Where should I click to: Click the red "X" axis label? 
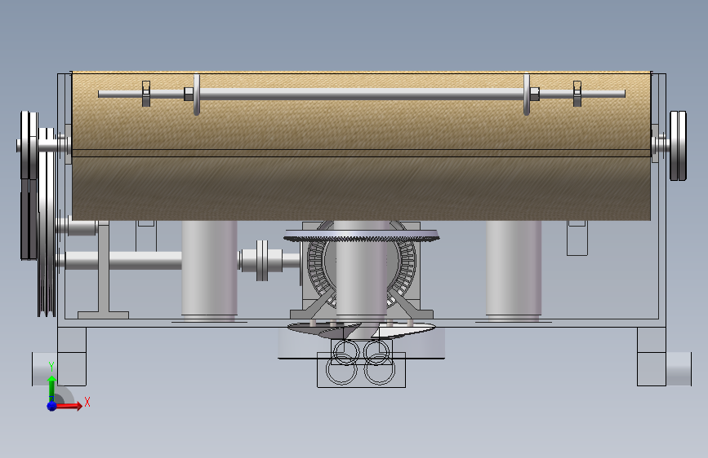click(x=87, y=402)
